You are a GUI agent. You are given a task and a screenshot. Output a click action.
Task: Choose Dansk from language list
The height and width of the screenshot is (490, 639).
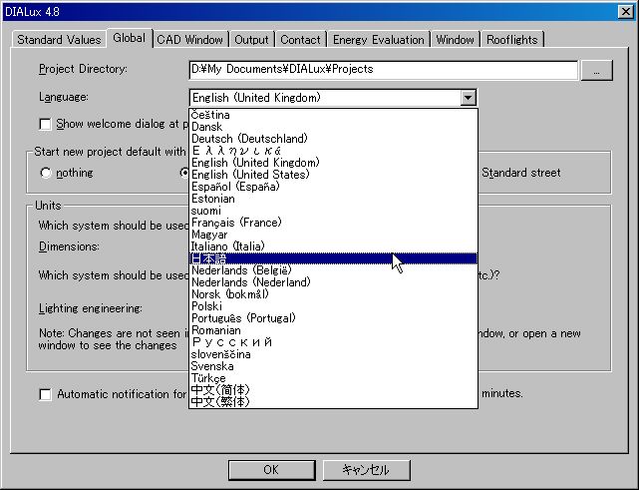[333, 127]
